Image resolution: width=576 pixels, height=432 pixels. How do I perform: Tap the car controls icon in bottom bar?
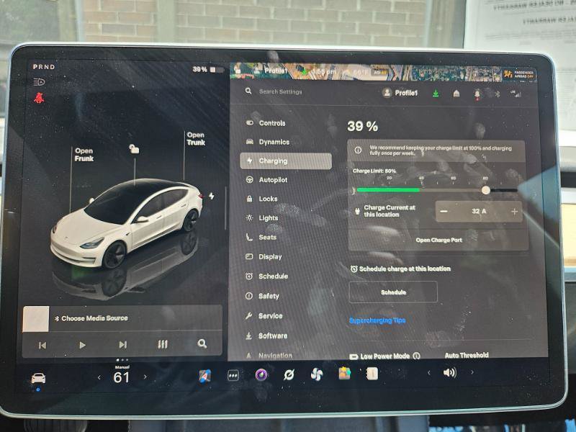point(38,377)
